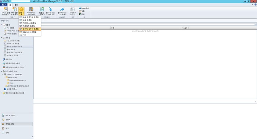The height and width of the screenshot is (139, 257).
Task: Click the 작업 (Jobs) ribbon window button
Action: click(82, 11)
